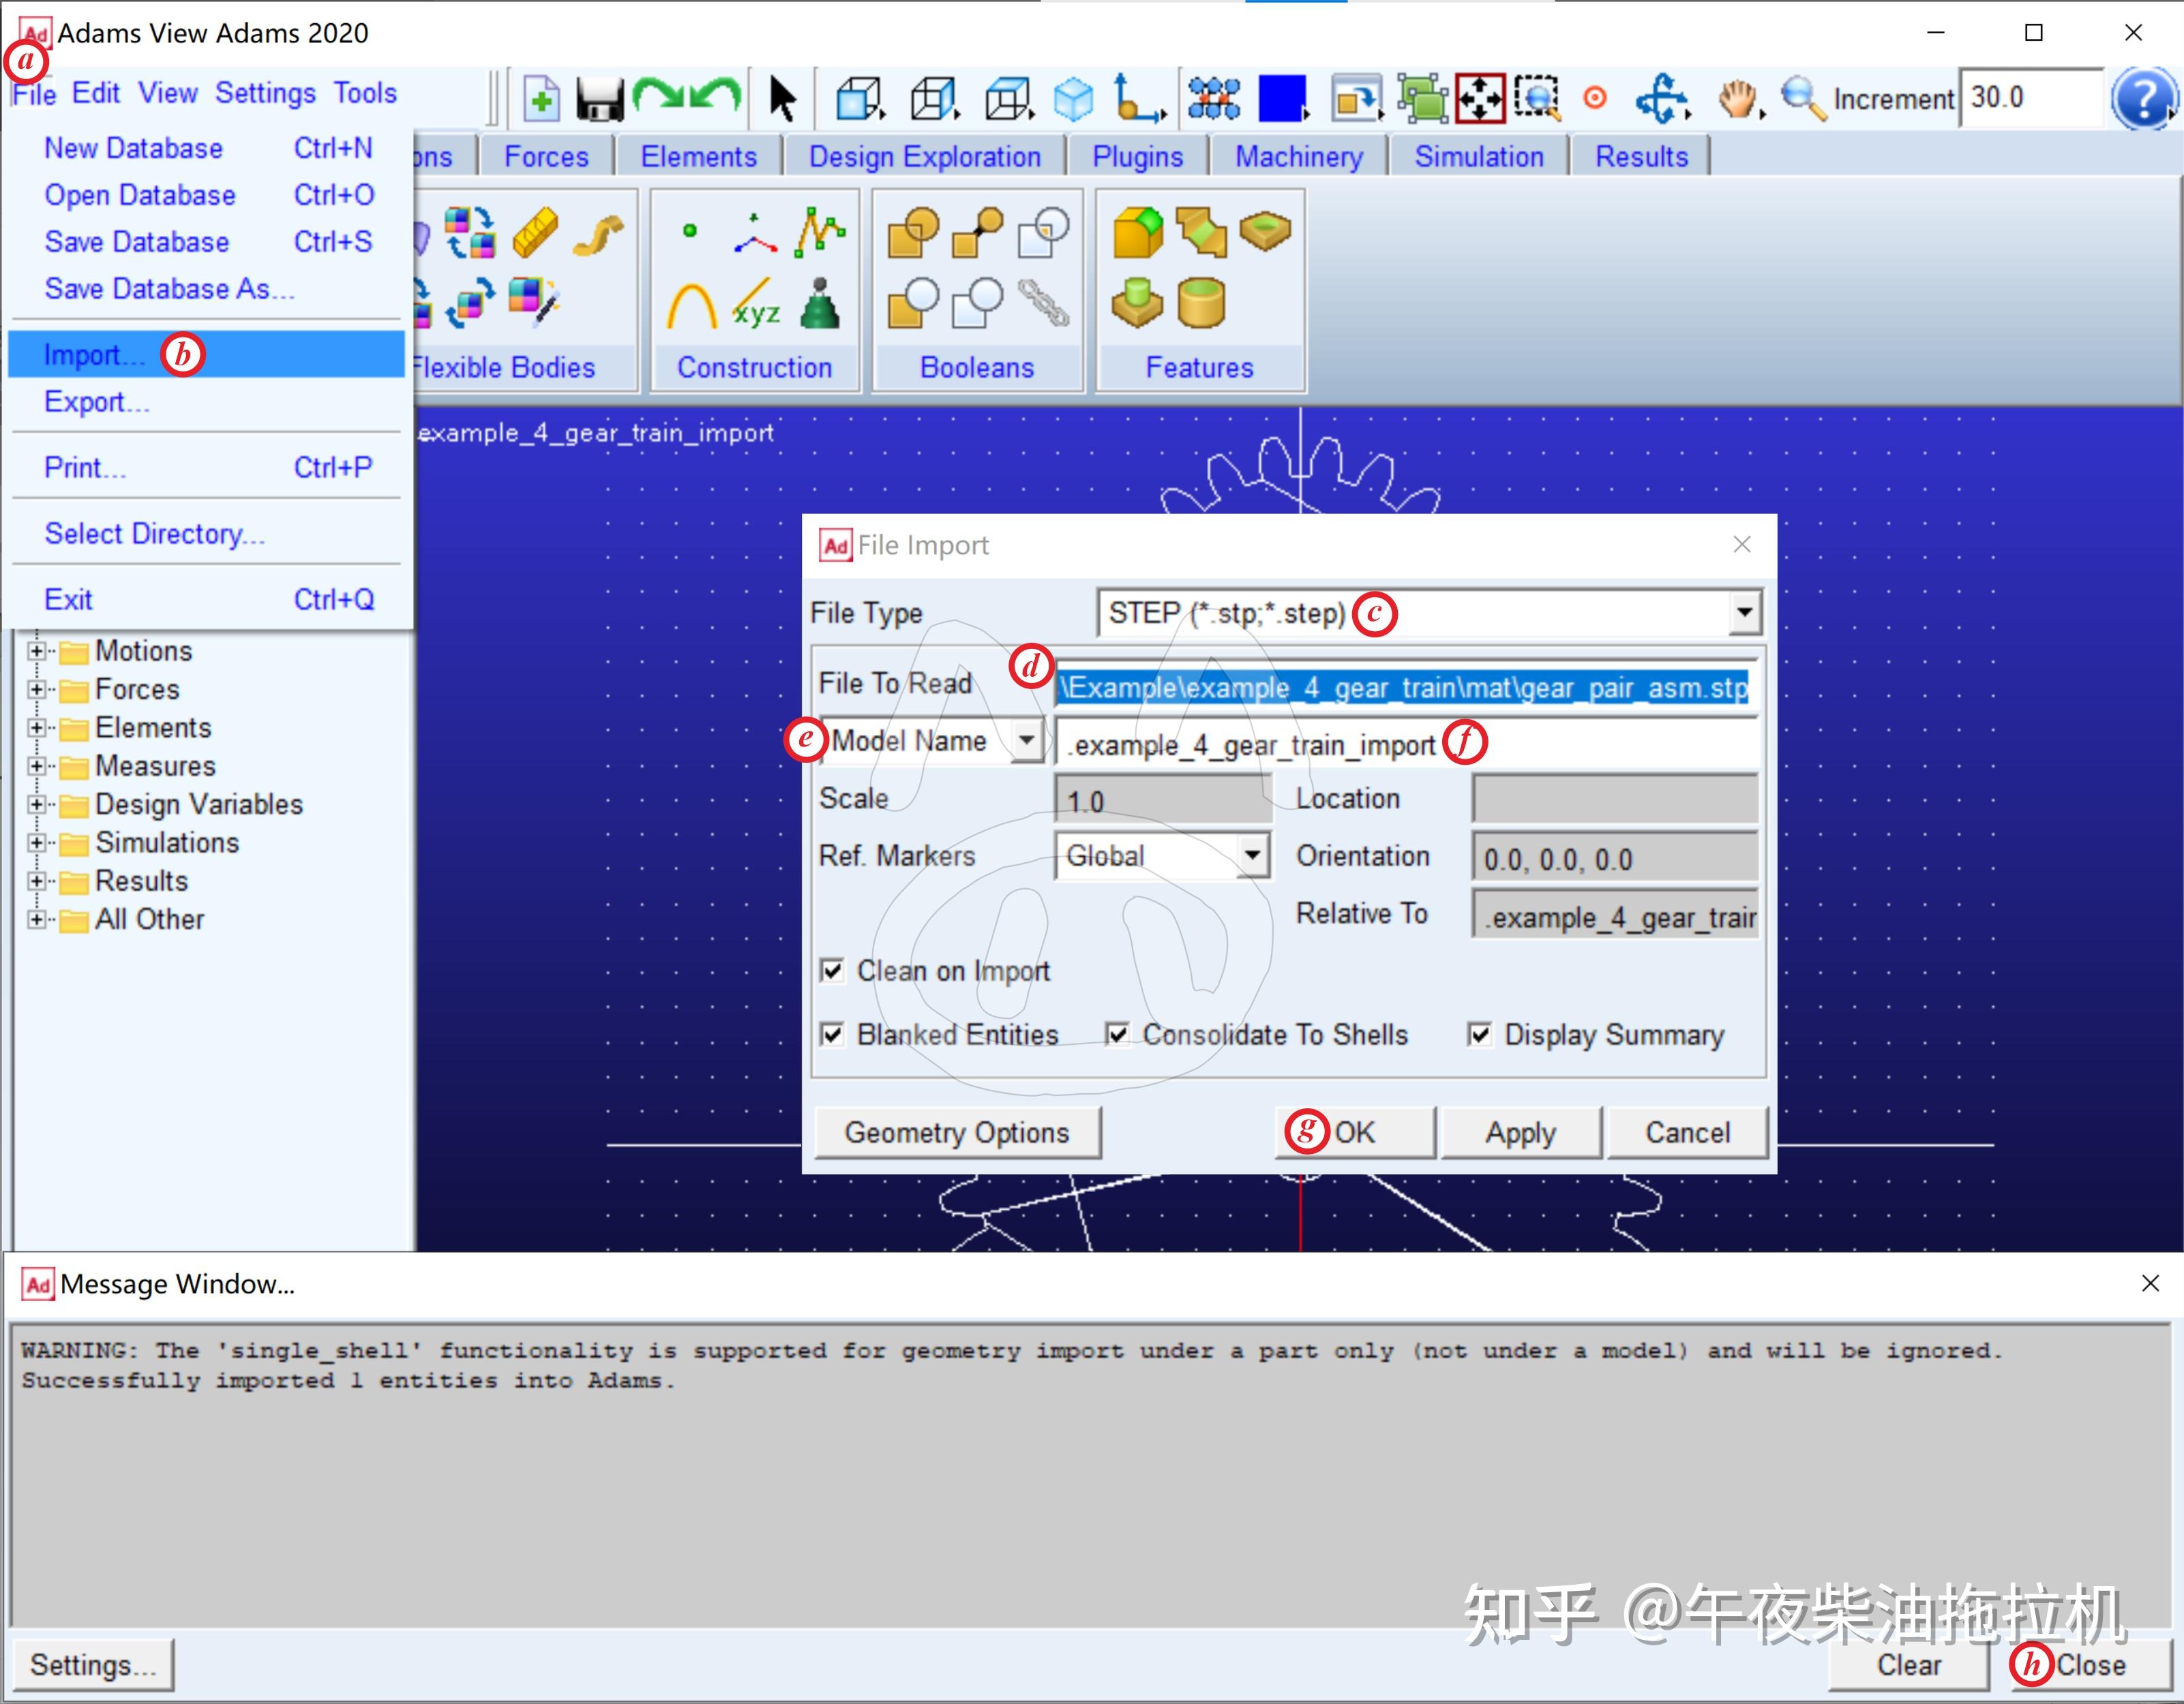Activate the zoom window selection icon
2184x1704 pixels.
click(x=1537, y=99)
